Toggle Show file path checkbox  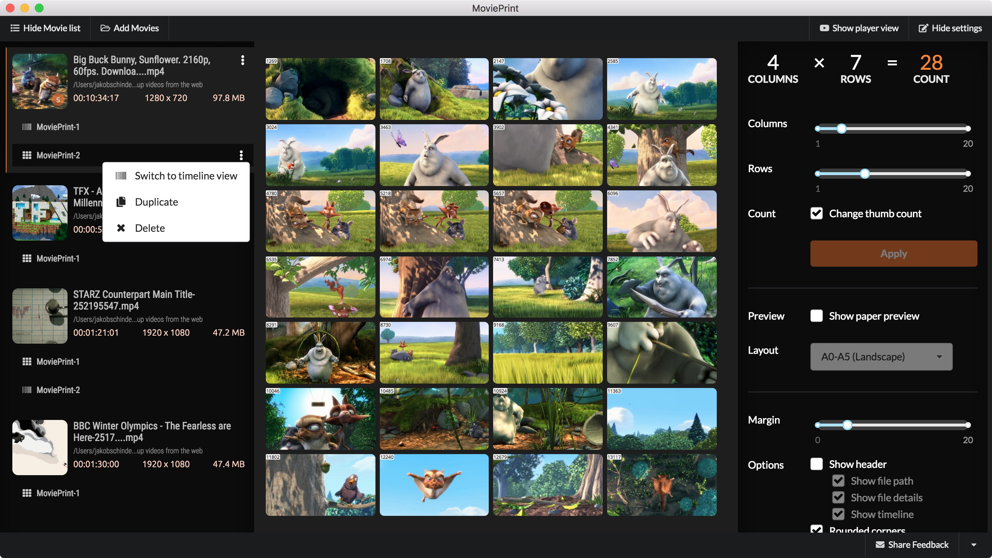[x=838, y=481]
